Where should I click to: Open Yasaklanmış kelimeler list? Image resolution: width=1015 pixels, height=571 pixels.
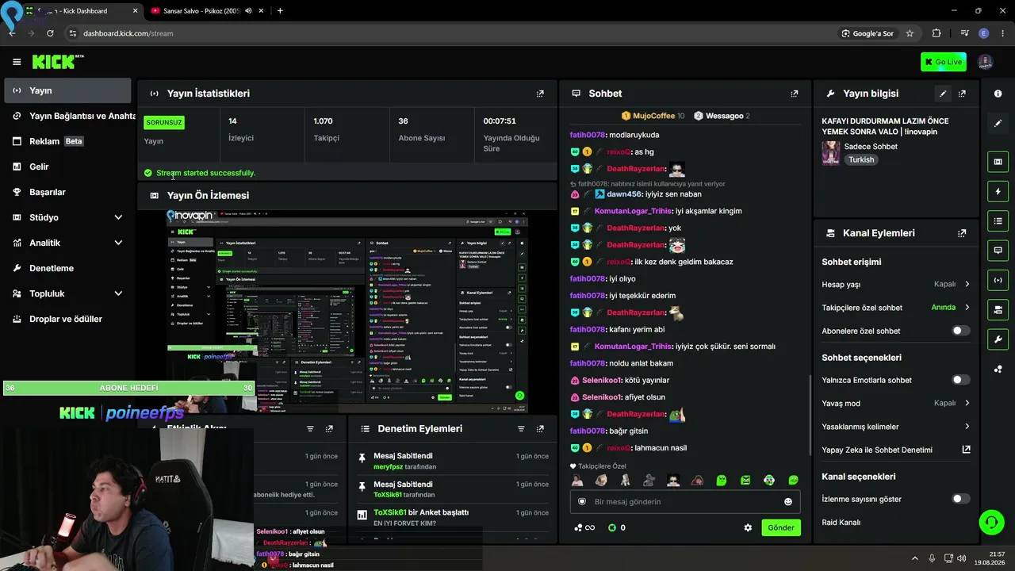pos(896,427)
